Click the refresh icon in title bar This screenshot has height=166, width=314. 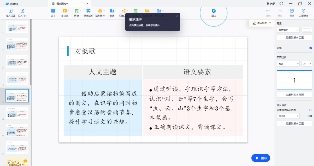point(281,4)
